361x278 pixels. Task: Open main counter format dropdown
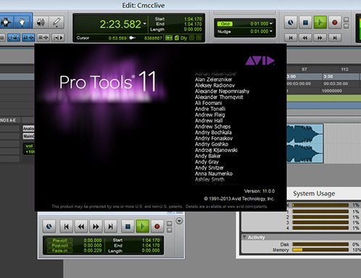pyautogui.click(x=144, y=24)
